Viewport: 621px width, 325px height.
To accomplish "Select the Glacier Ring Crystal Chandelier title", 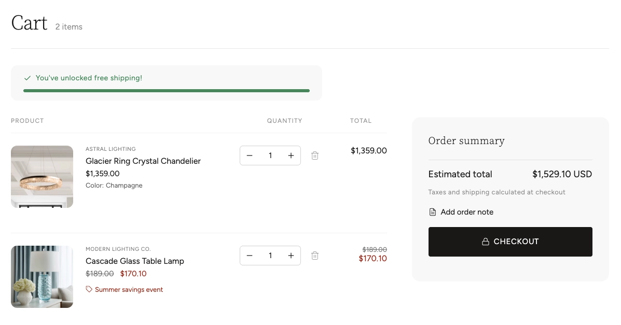I will coord(143,161).
